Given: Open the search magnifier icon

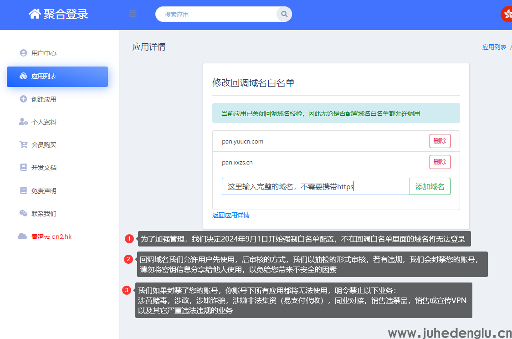Looking at the screenshot, I should [x=283, y=14].
